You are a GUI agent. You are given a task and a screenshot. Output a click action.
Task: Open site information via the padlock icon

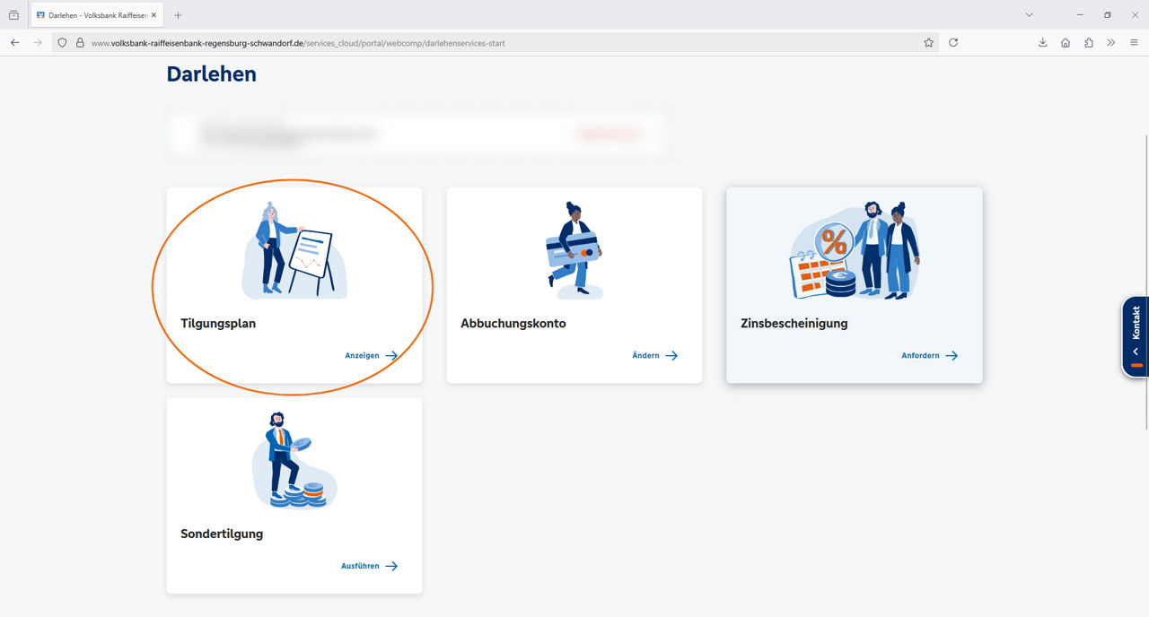click(80, 42)
